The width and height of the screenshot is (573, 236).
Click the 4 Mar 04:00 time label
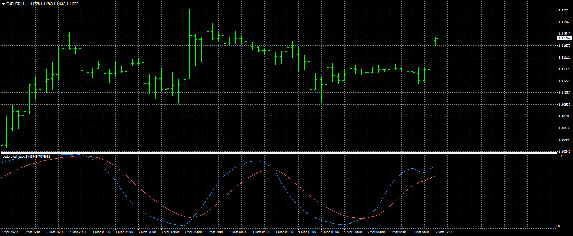261,232
